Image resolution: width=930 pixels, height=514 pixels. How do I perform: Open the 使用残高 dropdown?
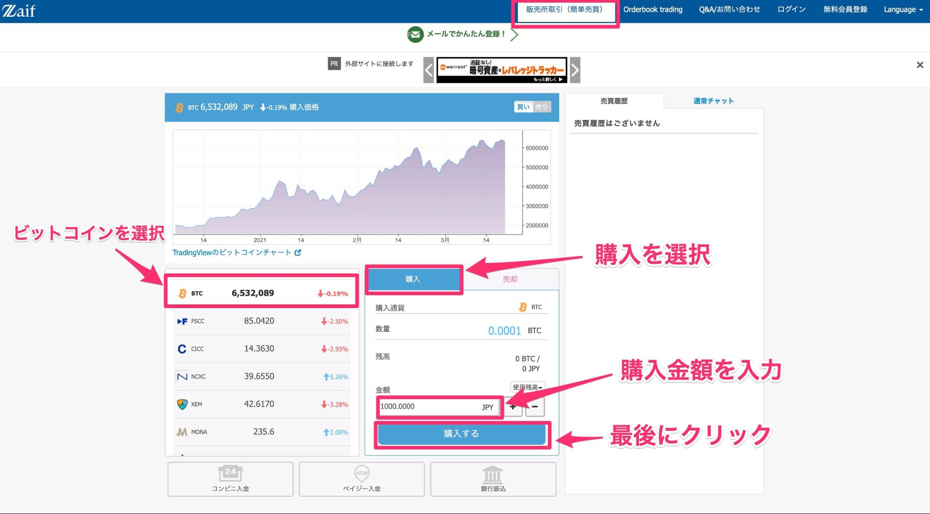coord(528,387)
